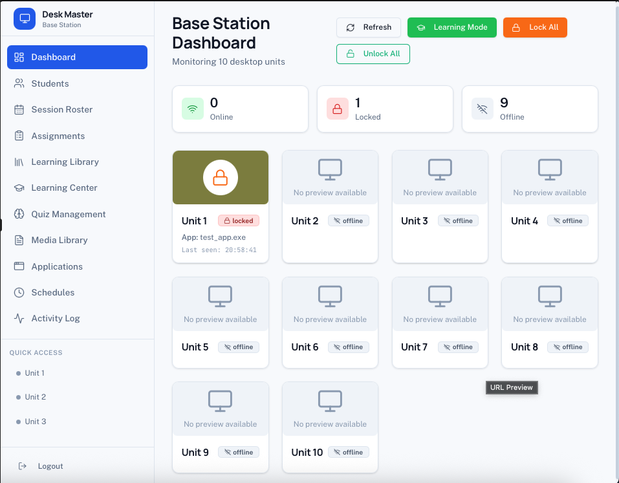
Task: View the Schedules page
Action: [78, 292]
